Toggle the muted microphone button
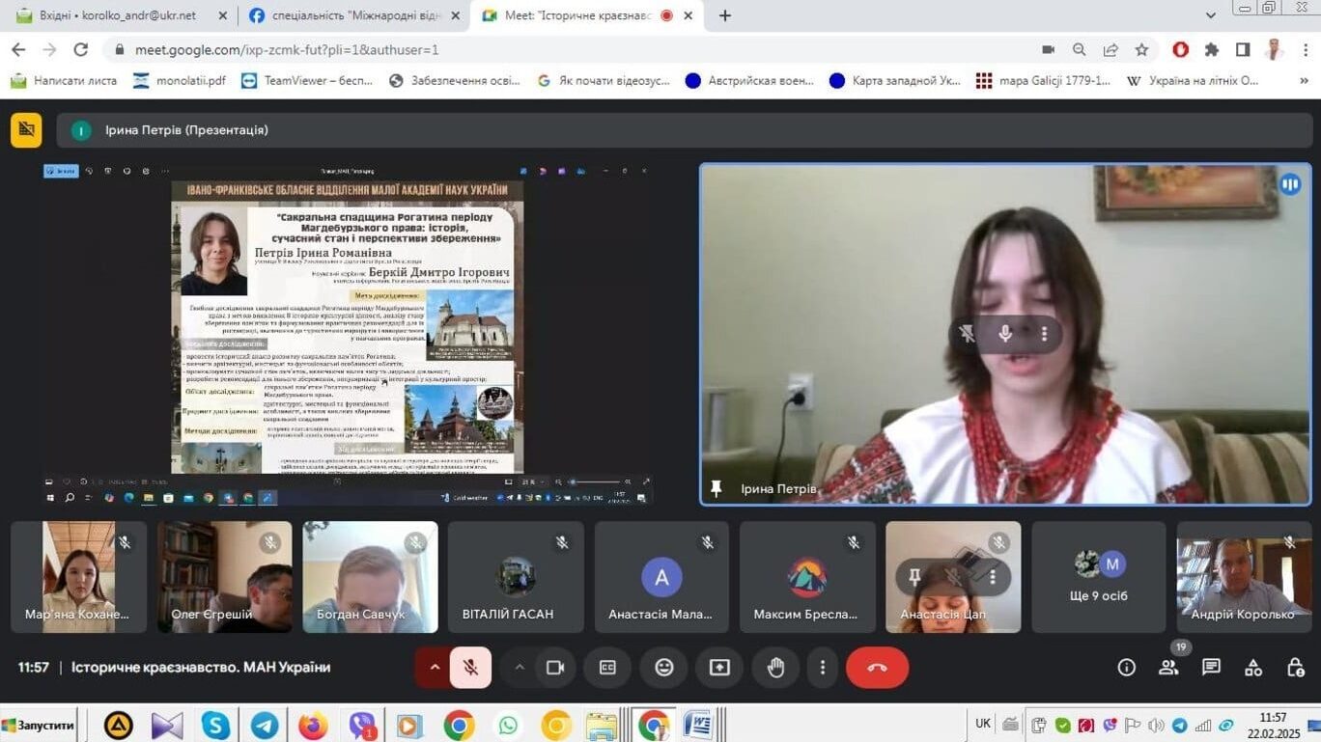The image size is (1321, 742). coord(470,668)
